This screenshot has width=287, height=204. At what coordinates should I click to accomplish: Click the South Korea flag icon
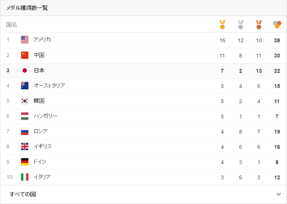click(25, 101)
